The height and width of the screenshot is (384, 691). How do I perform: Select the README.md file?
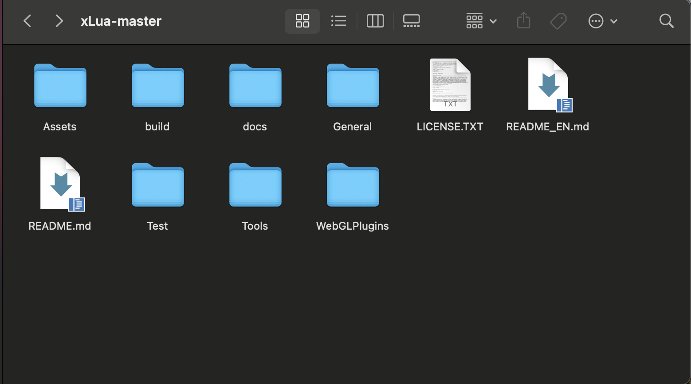point(59,183)
